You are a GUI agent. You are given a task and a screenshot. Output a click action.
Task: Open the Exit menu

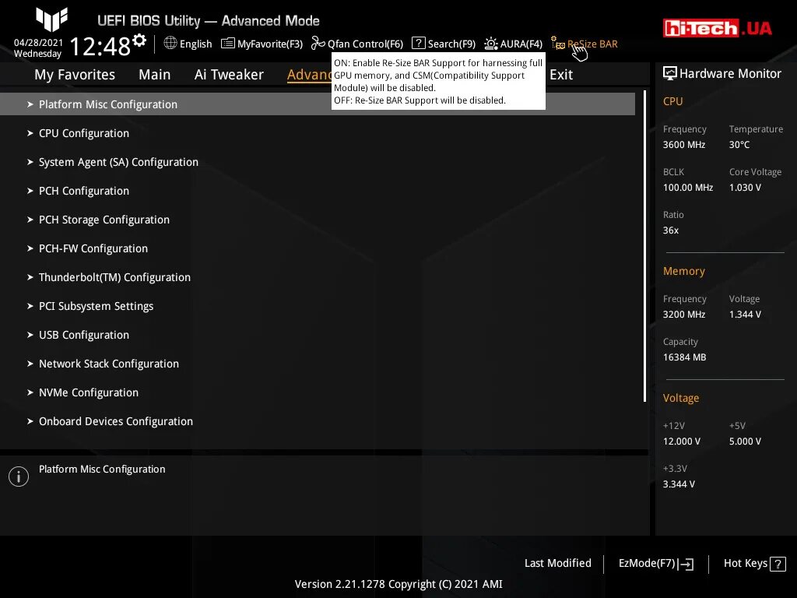tap(561, 74)
